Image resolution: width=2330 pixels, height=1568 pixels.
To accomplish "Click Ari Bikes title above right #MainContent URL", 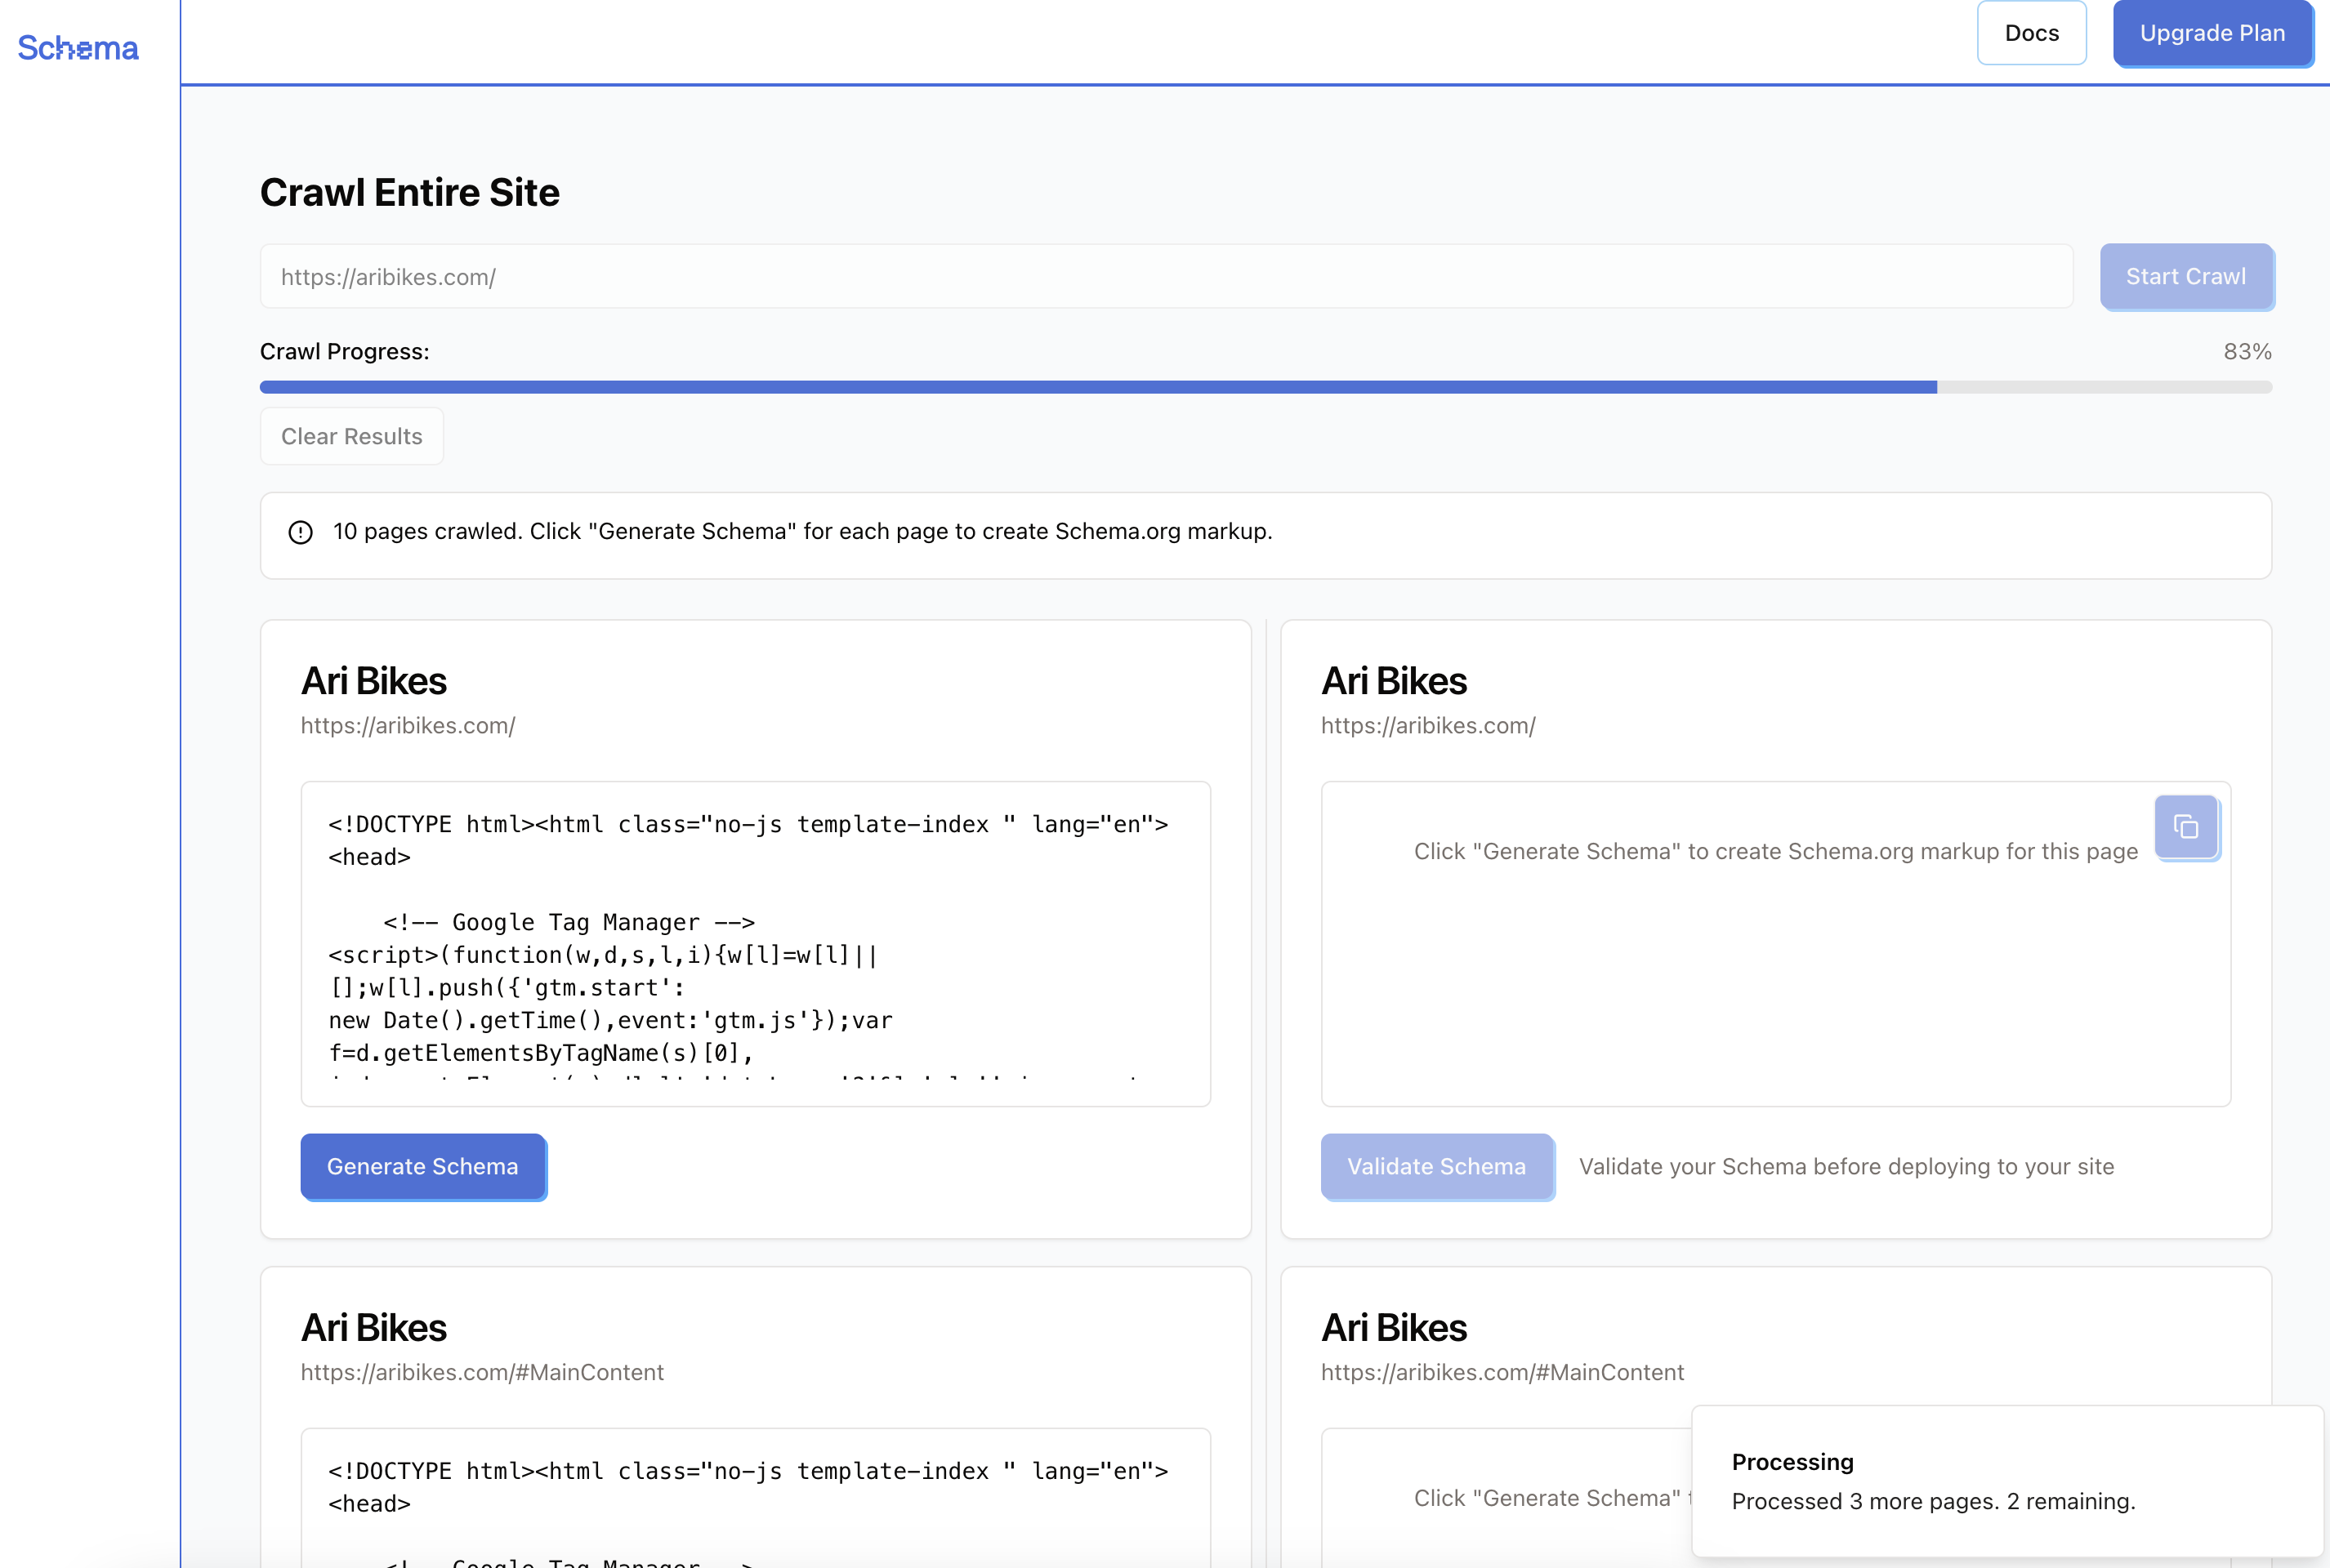I will tap(1394, 1328).
